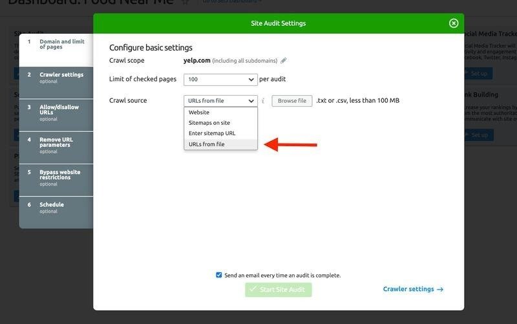Open Limit of checked pages dropdown

(x=220, y=80)
